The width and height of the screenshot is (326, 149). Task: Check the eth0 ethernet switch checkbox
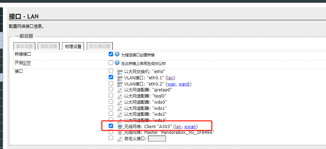pyautogui.click(x=111, y=71)
